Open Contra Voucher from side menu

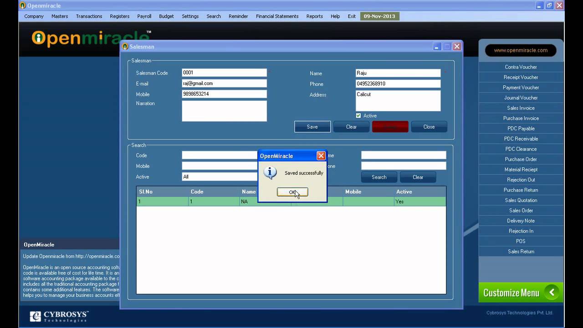[x=521, y=67]
